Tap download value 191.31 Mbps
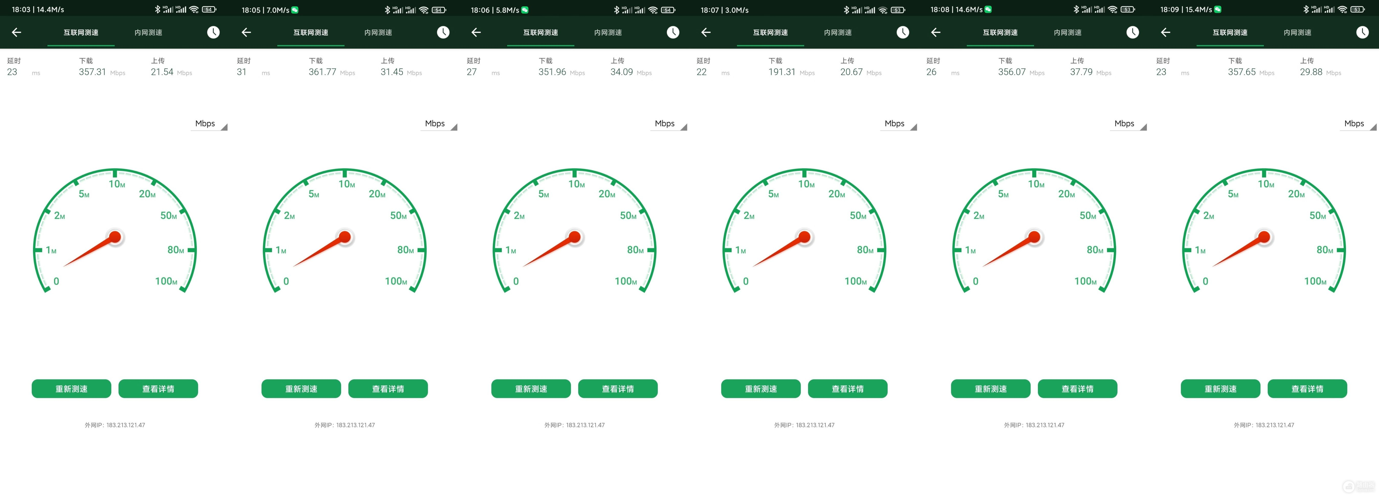The image size is (1379, 497). click(x=791, y=72)
